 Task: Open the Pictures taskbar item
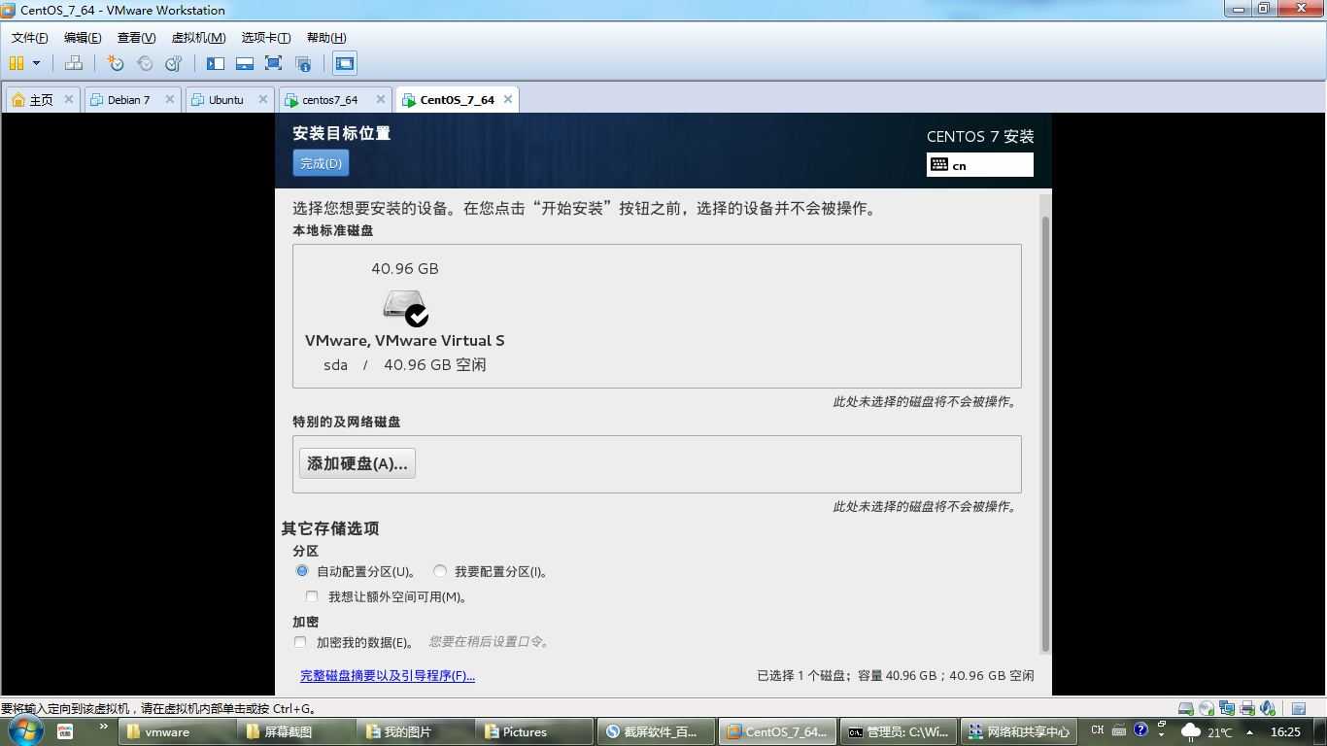click(x=535, y=732)
